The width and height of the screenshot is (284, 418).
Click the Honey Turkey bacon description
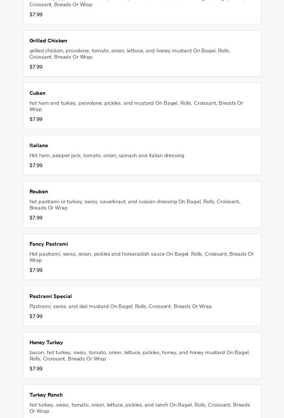tap(139, 355)
